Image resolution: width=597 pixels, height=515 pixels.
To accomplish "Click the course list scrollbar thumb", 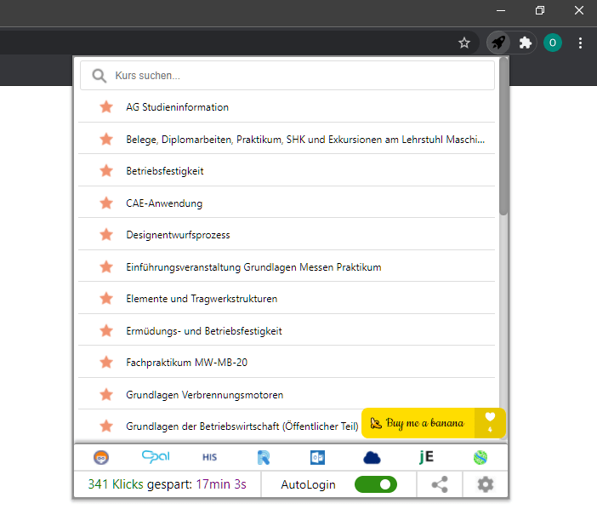I will point(503,136).
